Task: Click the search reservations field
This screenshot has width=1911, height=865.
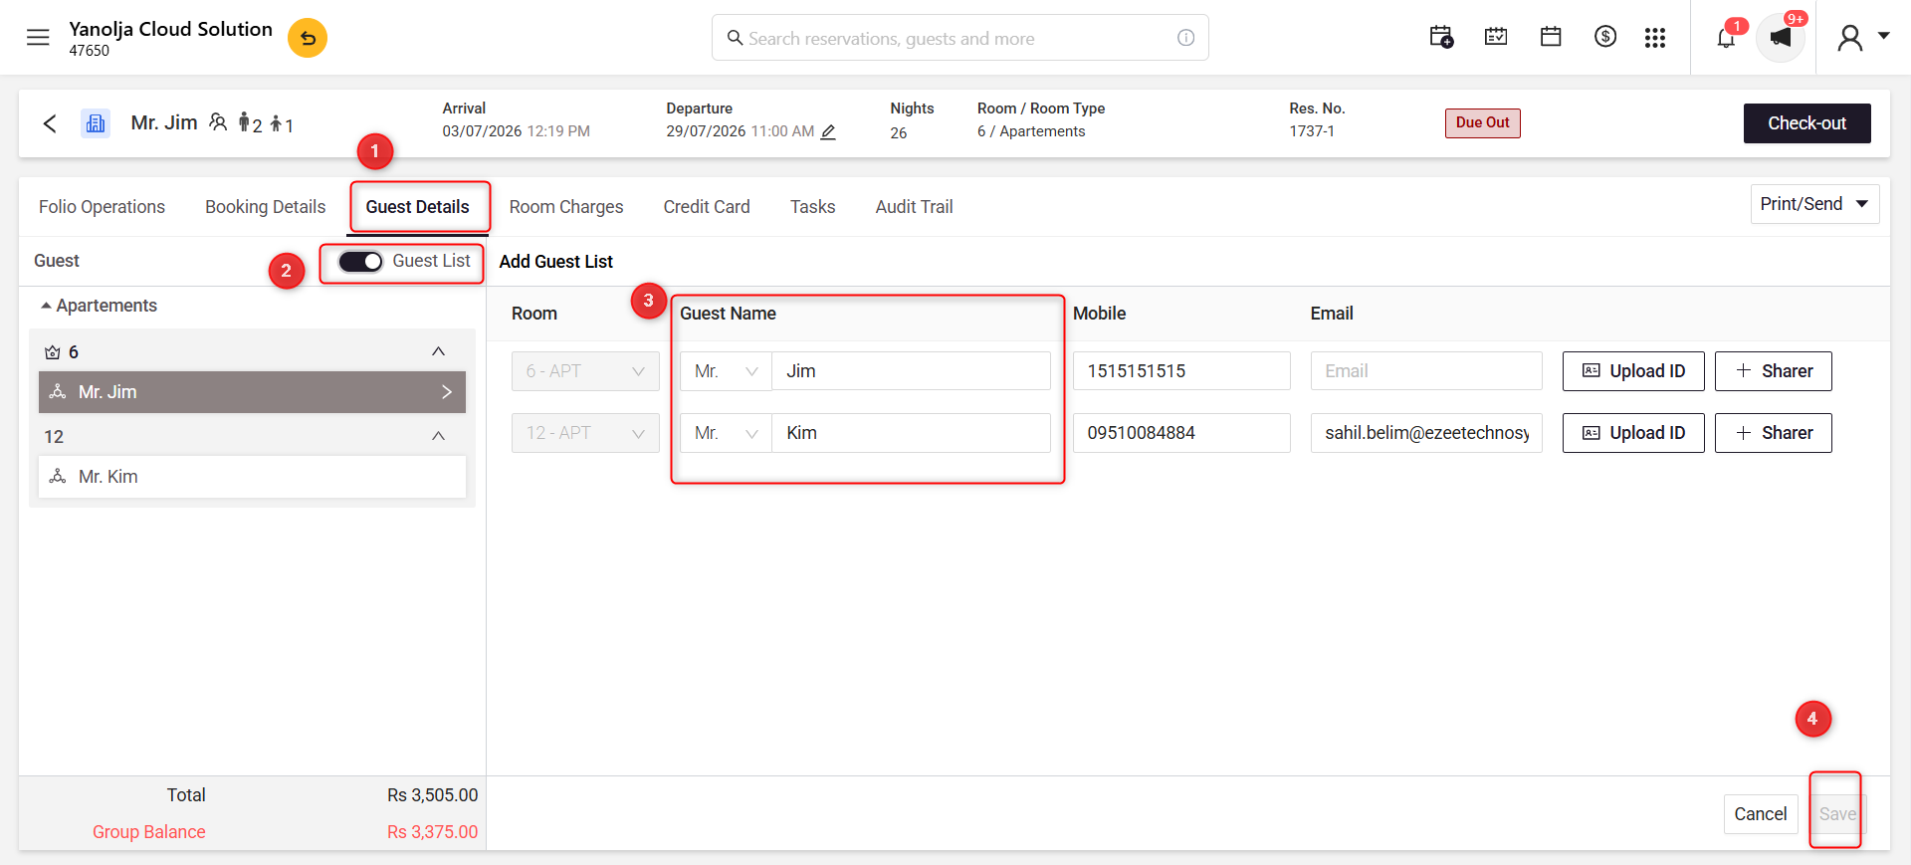Action: click(960, 38)
